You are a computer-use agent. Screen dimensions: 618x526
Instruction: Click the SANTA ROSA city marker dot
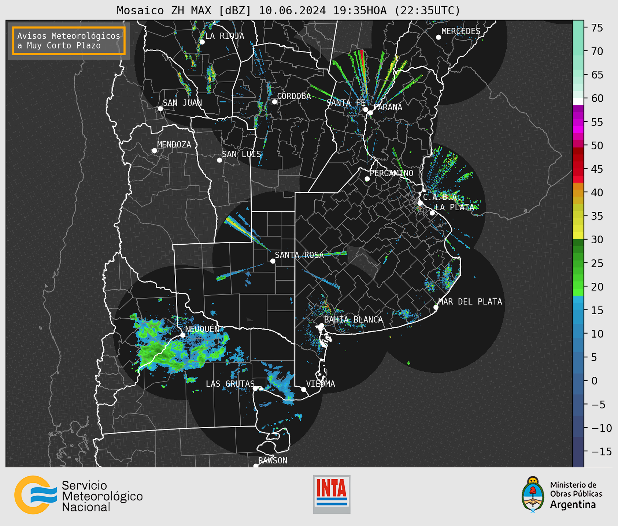pyautogui.click(x=273, y=261)
